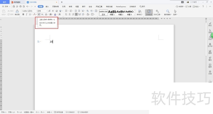Center align the paragraph
The height and width of the screenshot is (114, 213).
tap(69, 14)
